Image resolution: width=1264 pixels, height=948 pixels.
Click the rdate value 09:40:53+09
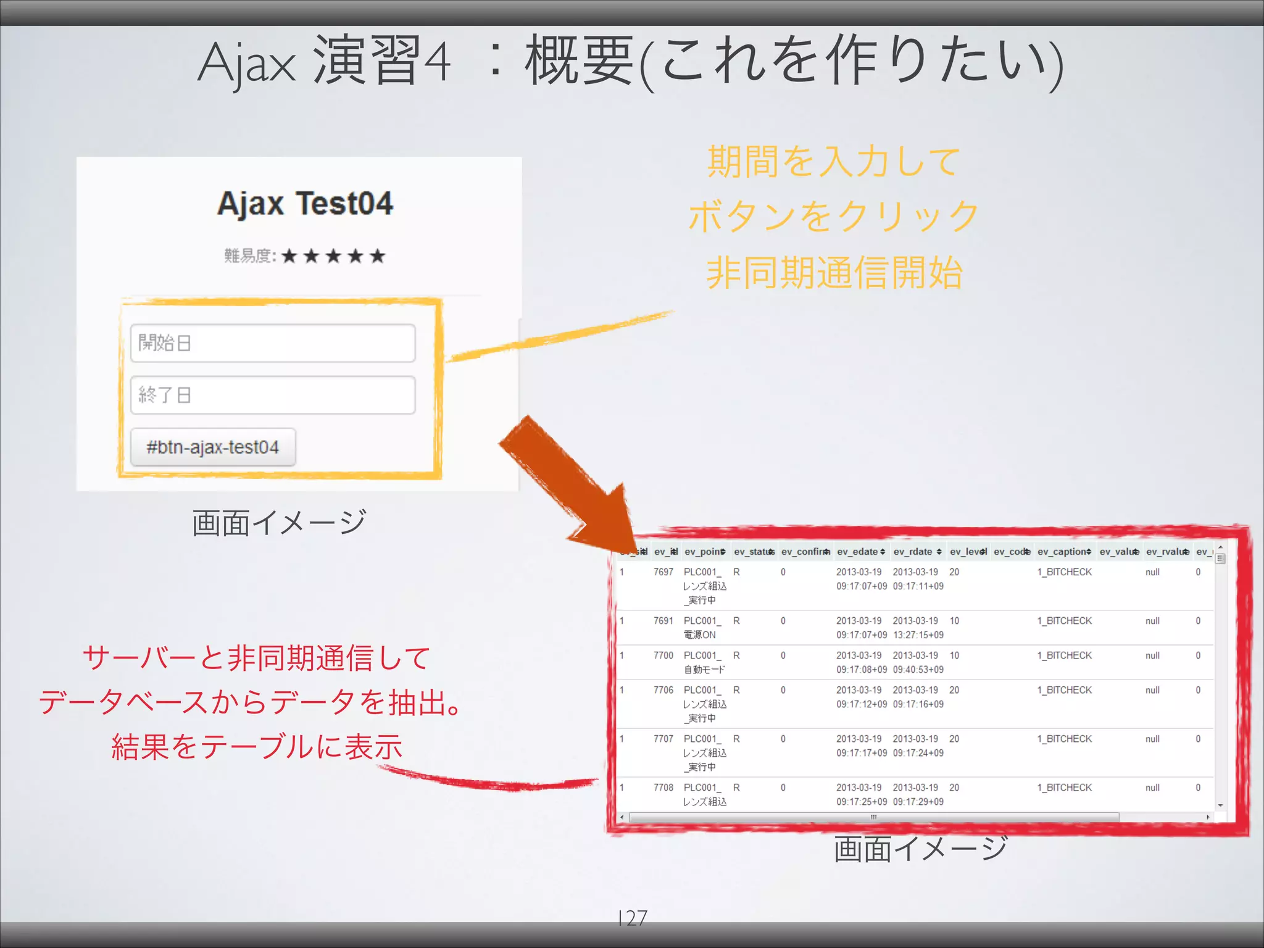918,670
